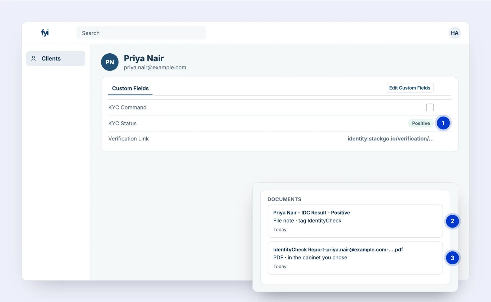Image resolution: width=491 pixels, height=302 pixels.
Task: Open the HA user avatar menu
Action: coord(454,33)
